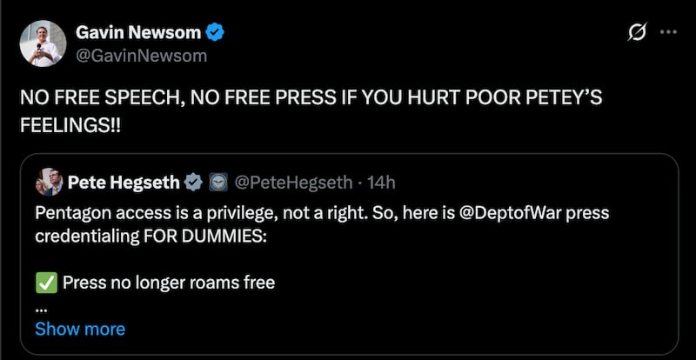Open the Pete Hegseth name link
Screen dimensions: 696x360
pos(124,183)
